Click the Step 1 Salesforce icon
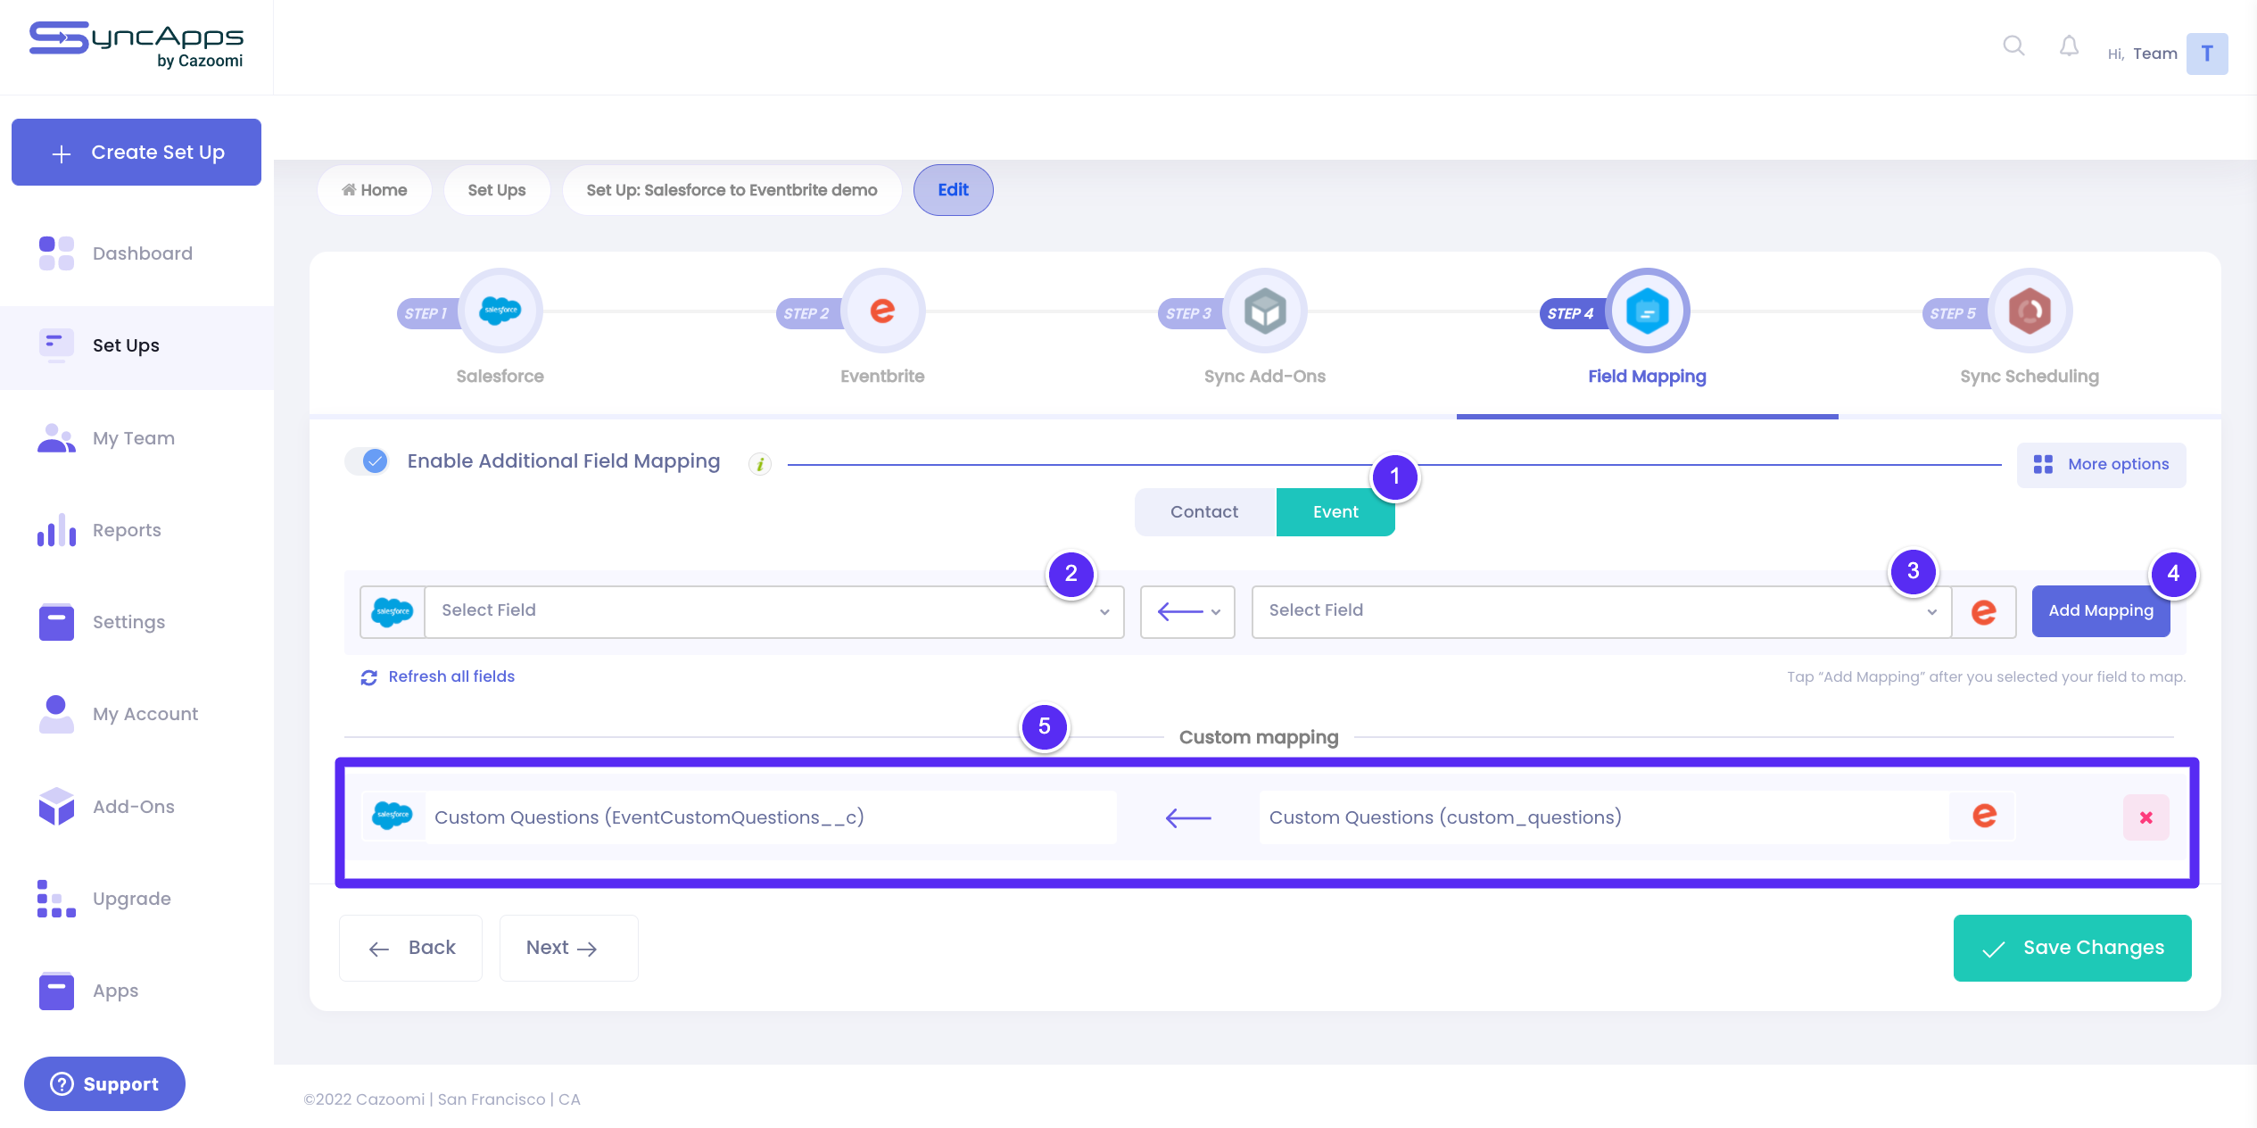The height and width of the screenshot is (1128, 2257). pos(500,311)
